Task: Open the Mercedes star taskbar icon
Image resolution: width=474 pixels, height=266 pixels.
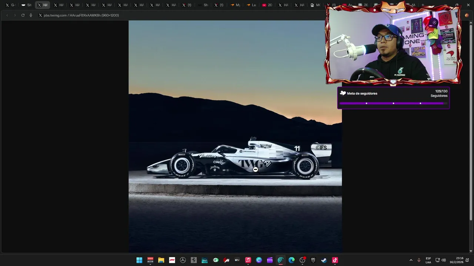Action: click(183, 260)
